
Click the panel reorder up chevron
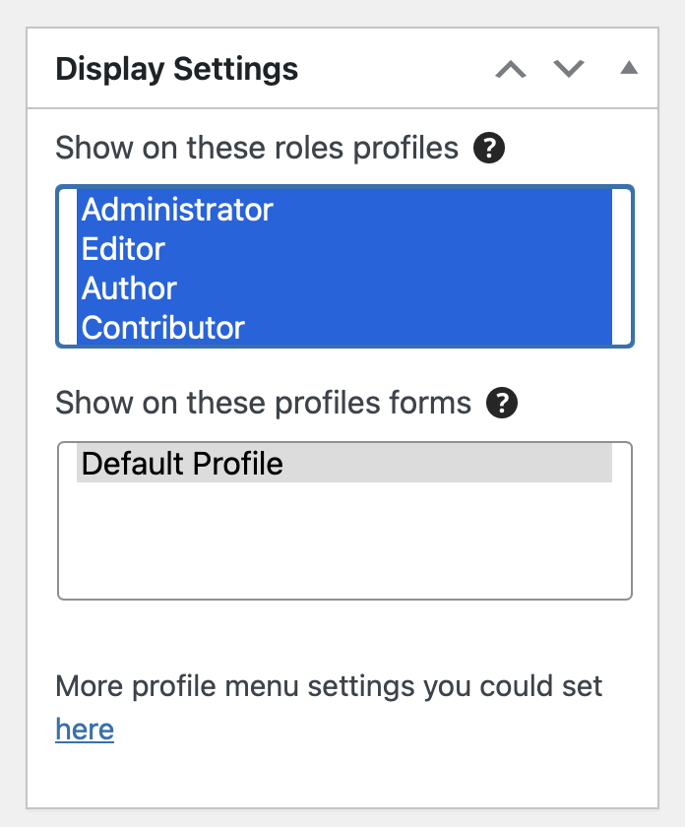511,70
